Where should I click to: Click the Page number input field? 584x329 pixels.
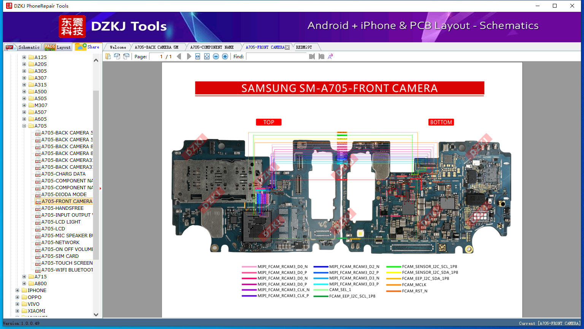(156, 56)
